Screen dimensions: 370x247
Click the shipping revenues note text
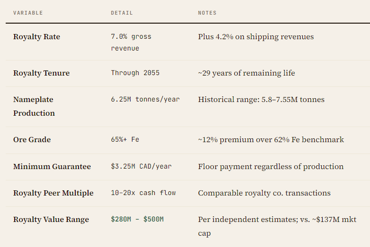[255, 37]
